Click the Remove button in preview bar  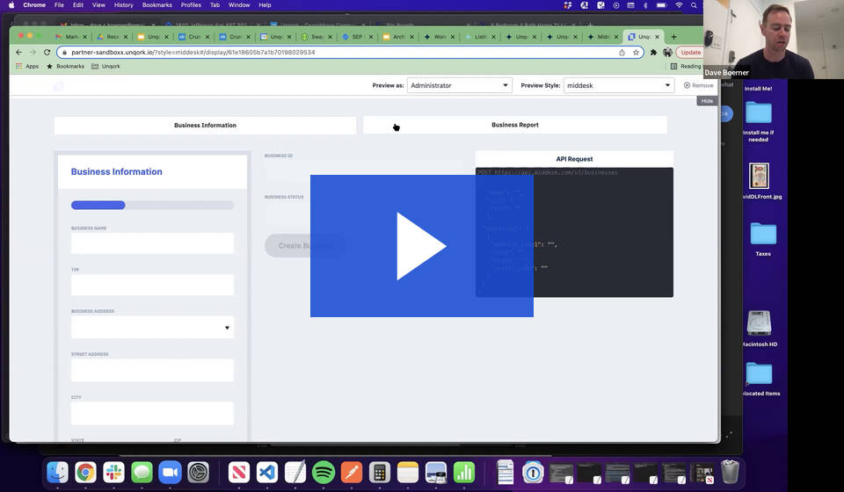(698, 85)
